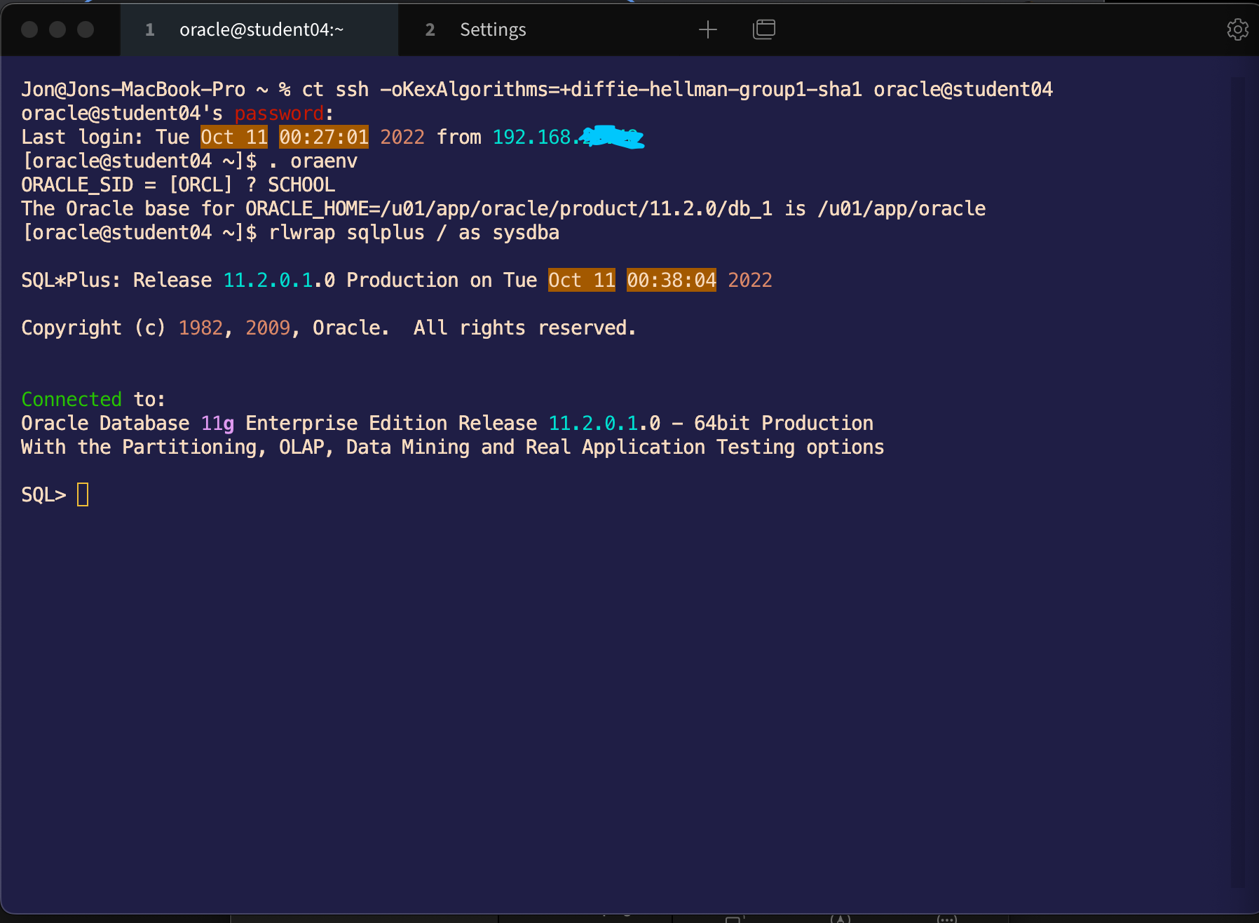The width and height of the screenshot is (1259, 923).
Task: Switch to the oracle@student04:~ tab
Action: tap(259, 29)
